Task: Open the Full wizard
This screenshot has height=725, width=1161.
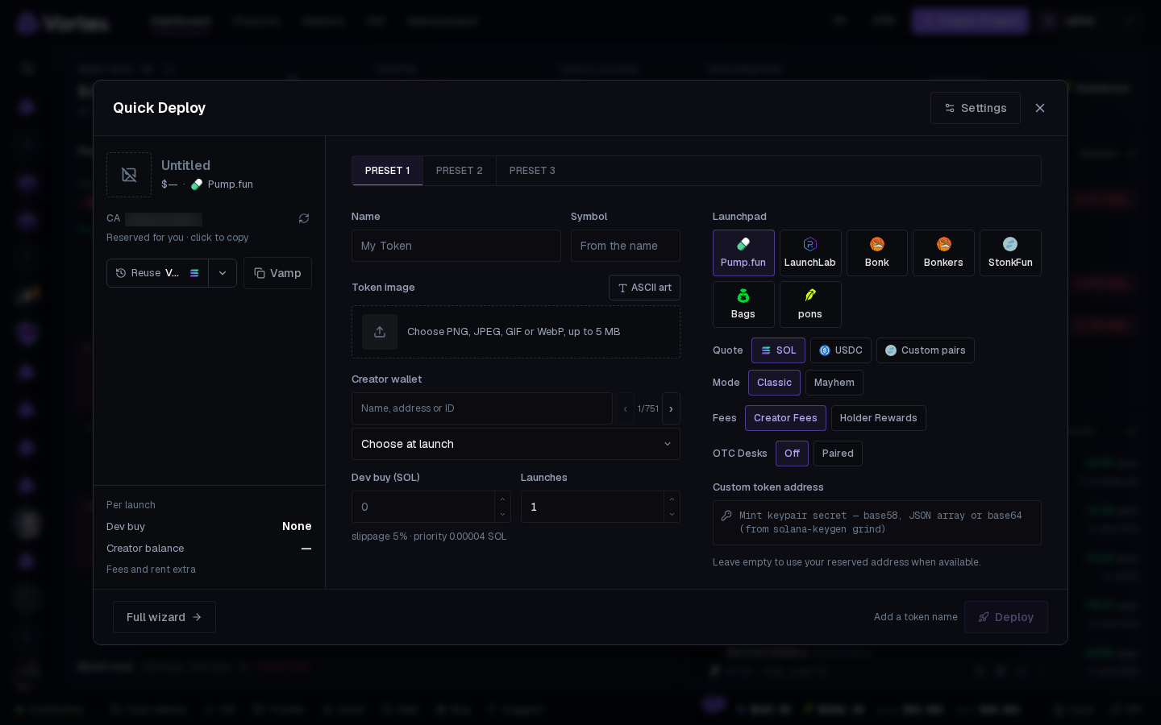Action: pyautogui.click(x=164, y=617)
